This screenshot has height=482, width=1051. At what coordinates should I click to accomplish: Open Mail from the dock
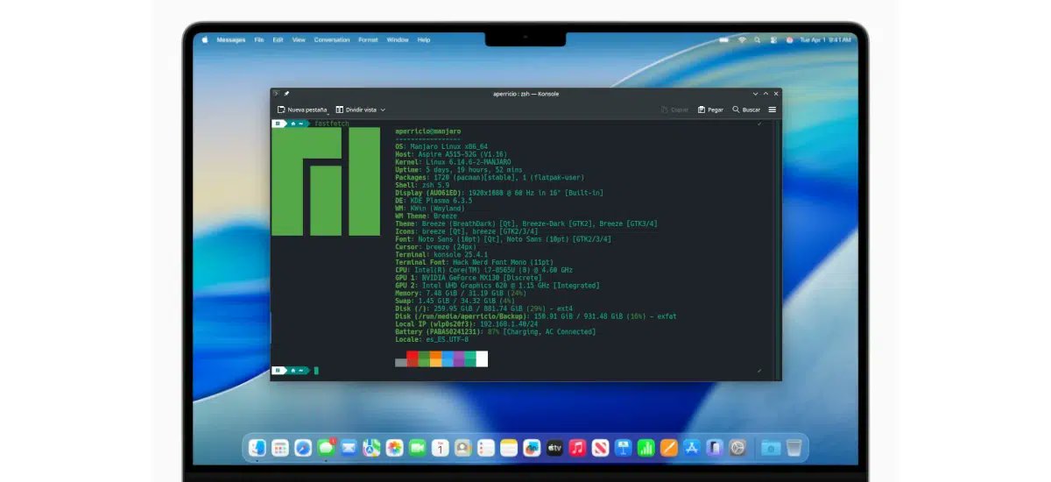pyautogui.click(x=349, y=448)
